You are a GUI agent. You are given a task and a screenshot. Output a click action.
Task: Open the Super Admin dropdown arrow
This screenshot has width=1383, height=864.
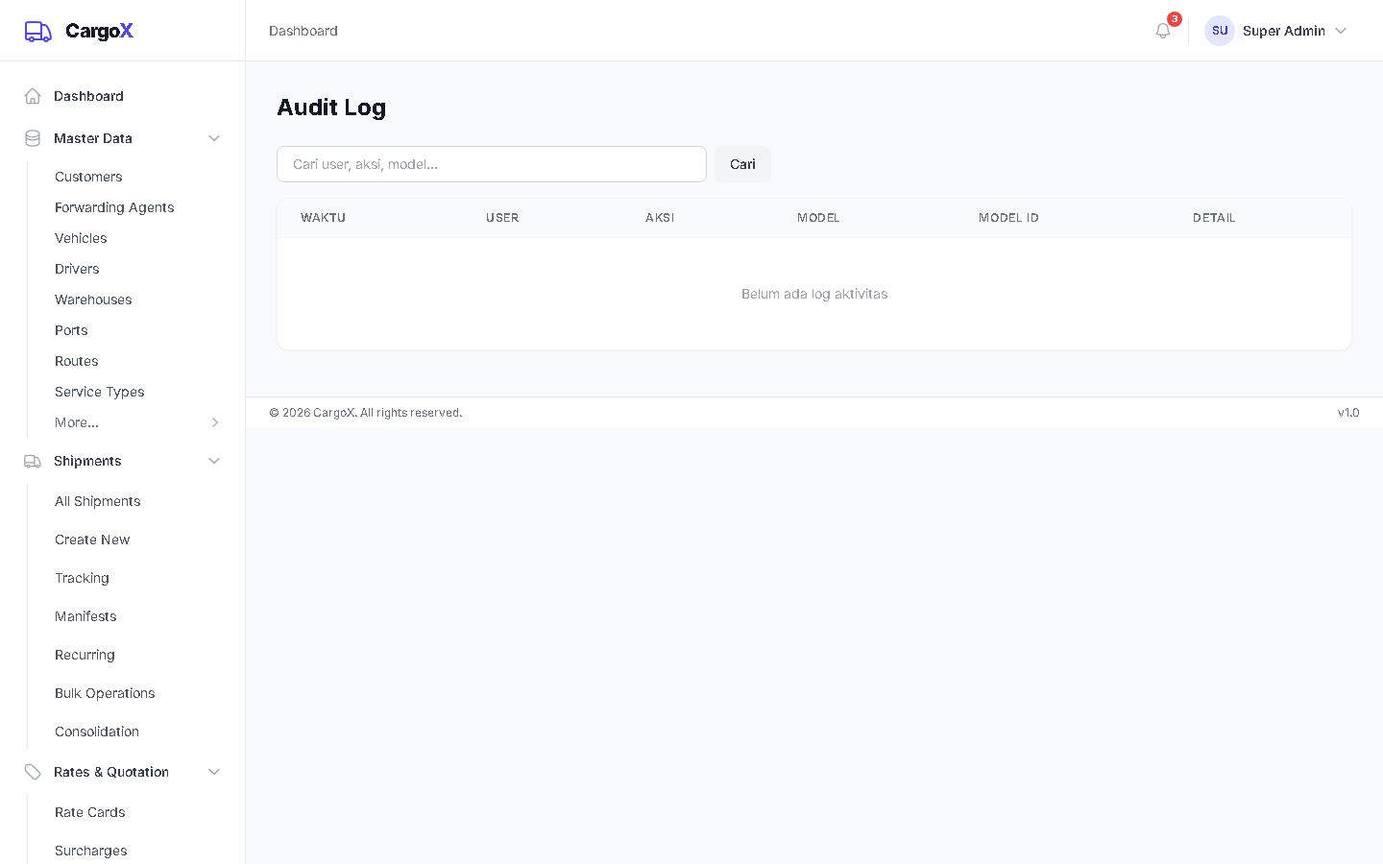(x=1341, y=31)
